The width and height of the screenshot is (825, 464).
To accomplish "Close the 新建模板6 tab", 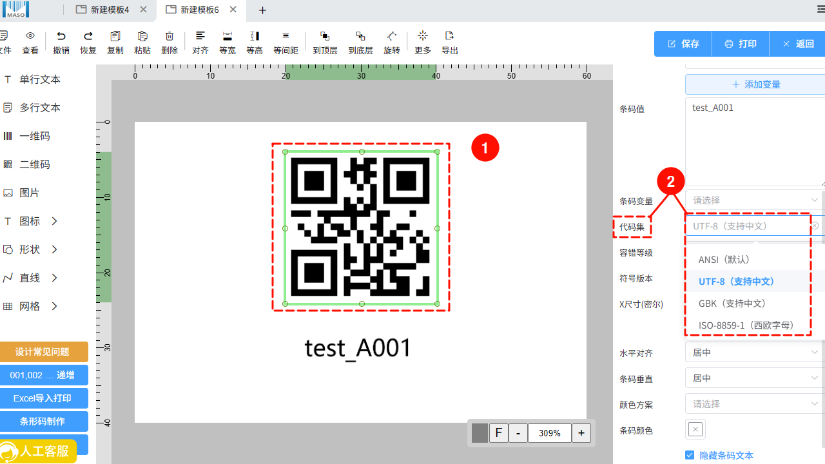I will click(233, 10).
